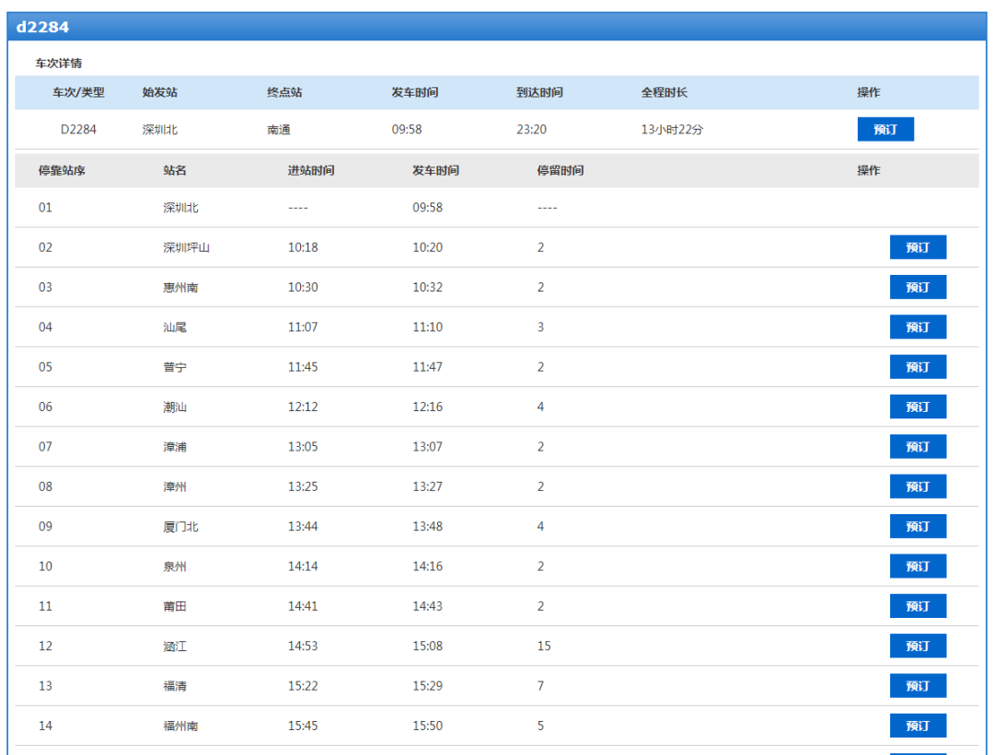The width and height of the screenshot is (994, 755).
Task: Click station name 涵江
Action: pos(174,646)
